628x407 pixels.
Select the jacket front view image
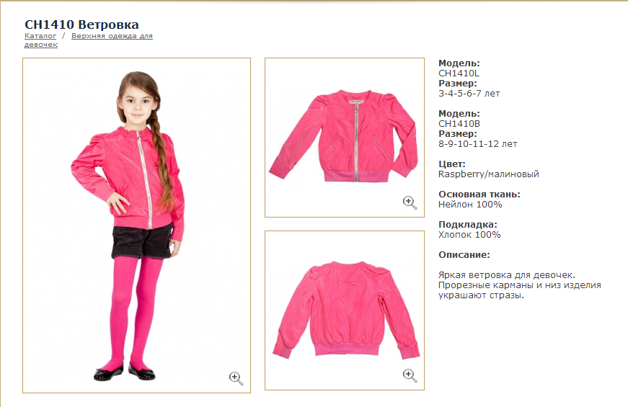coord(345,138)
